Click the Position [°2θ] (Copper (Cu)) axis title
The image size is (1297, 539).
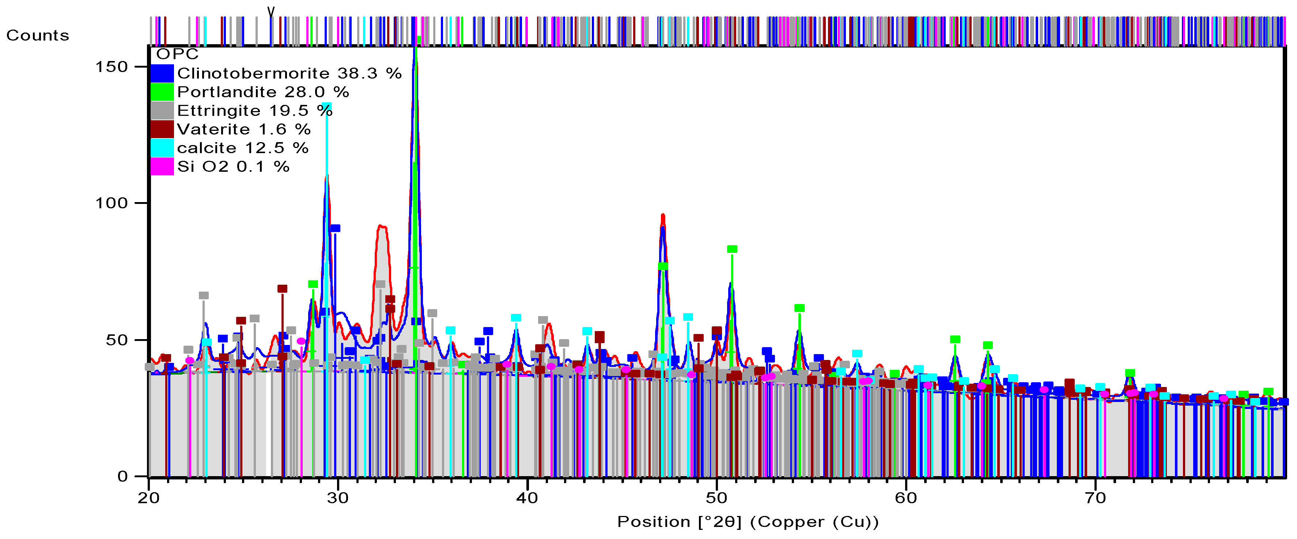click(x=748, y=522)
